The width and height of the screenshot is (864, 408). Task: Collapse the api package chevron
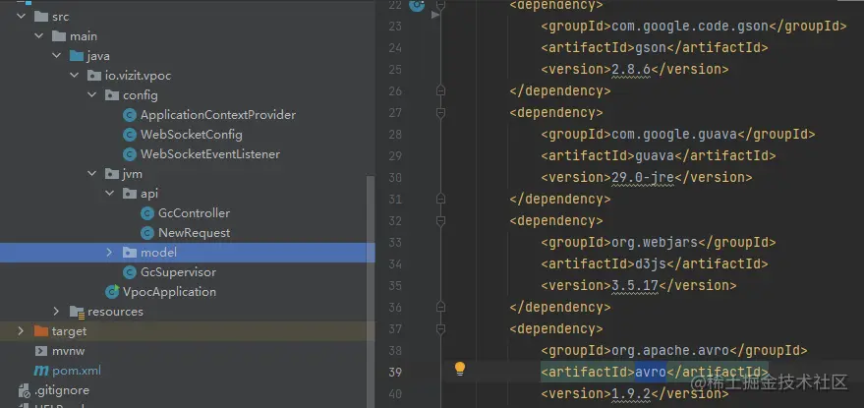point(110,194)
